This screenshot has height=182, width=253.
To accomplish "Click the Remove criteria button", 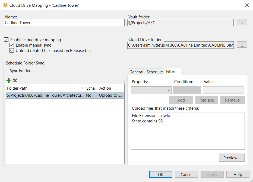I will point(232,100).
